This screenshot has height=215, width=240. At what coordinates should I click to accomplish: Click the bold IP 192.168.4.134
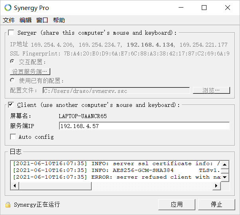pyautogui.click(x=150, y=45)
